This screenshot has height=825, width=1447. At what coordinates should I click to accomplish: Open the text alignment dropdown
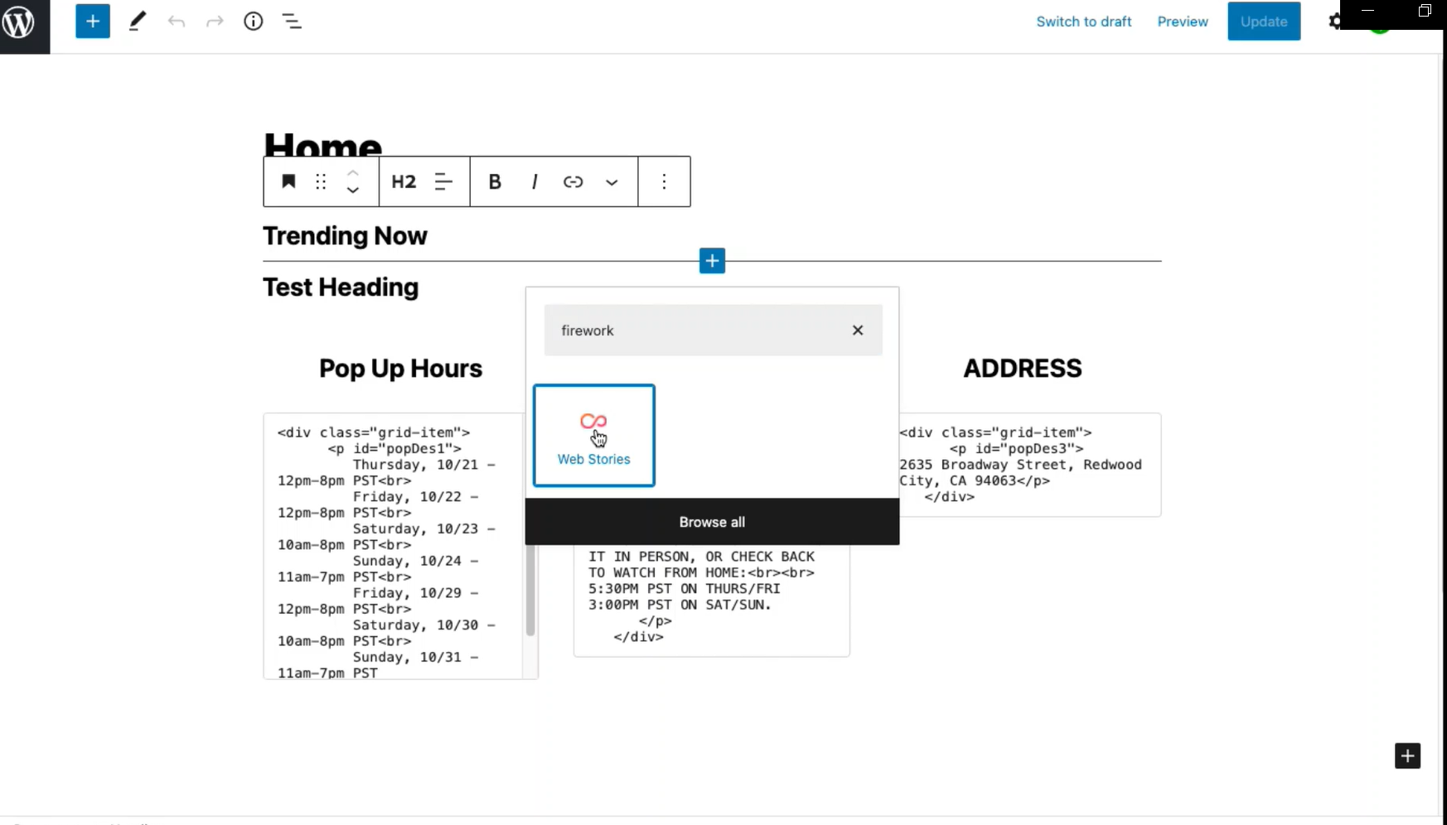[x=444, y=181]
